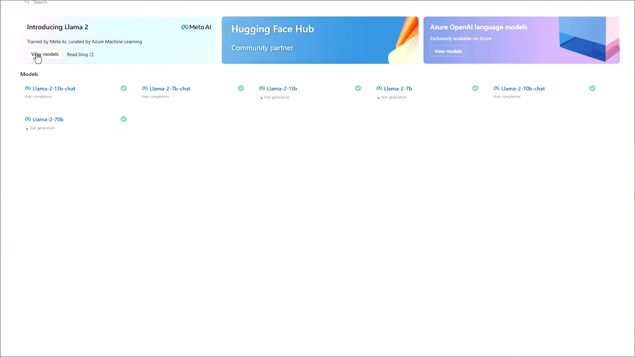Click the Meta logo icon next to Llama-2-70b
Screen dimensions: 635x357
tap(28, 119)
